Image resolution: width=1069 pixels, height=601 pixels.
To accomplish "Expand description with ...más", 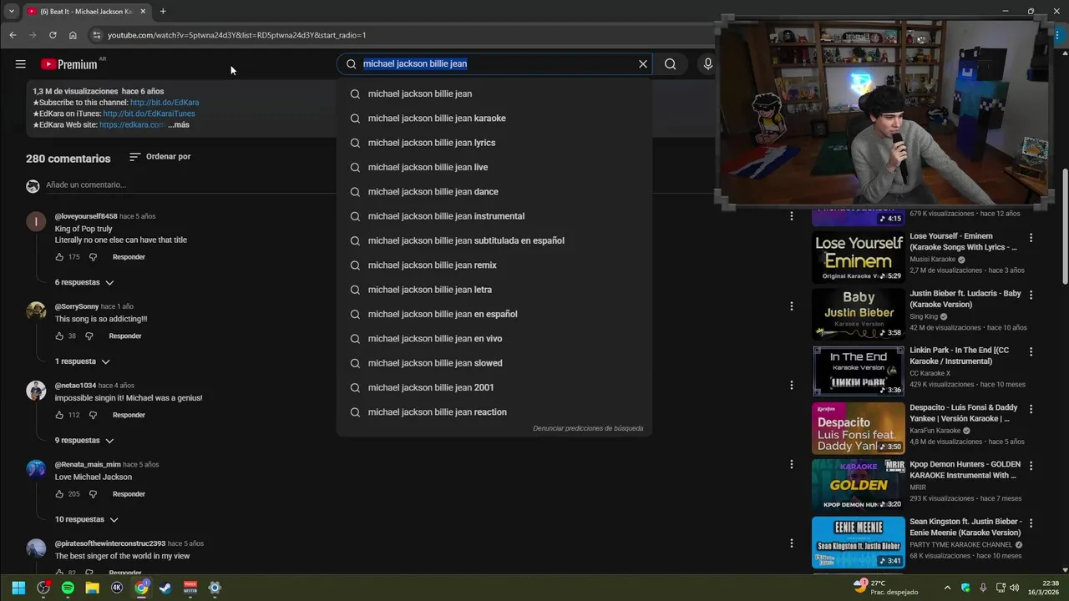I will coord(179,125).
